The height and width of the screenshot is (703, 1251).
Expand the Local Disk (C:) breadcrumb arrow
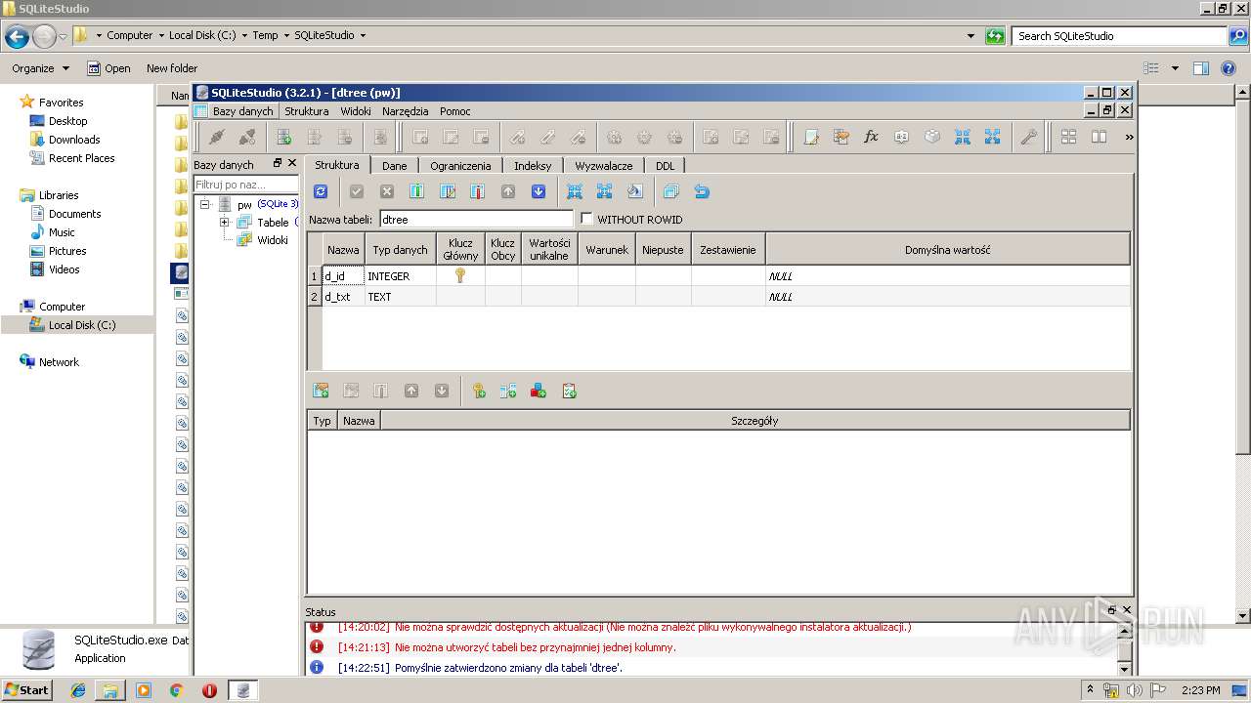(x=244, y=35)
